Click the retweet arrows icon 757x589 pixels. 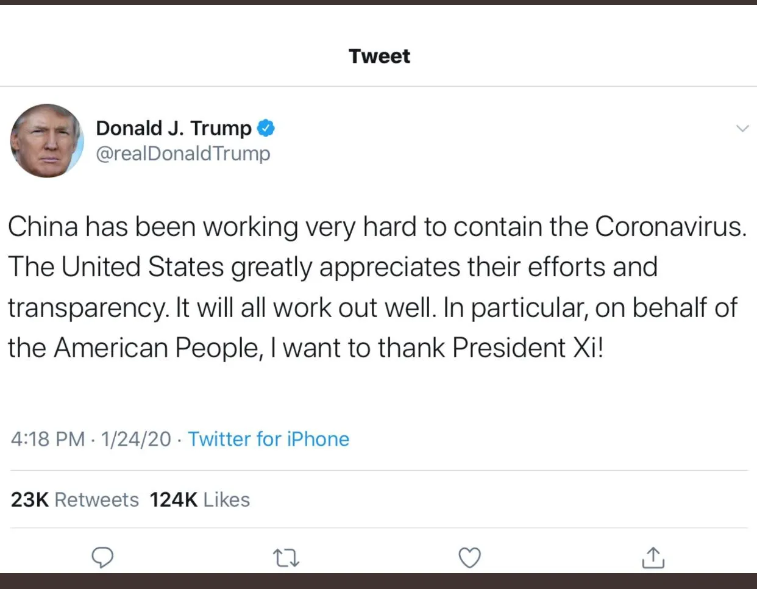(286, 557)
